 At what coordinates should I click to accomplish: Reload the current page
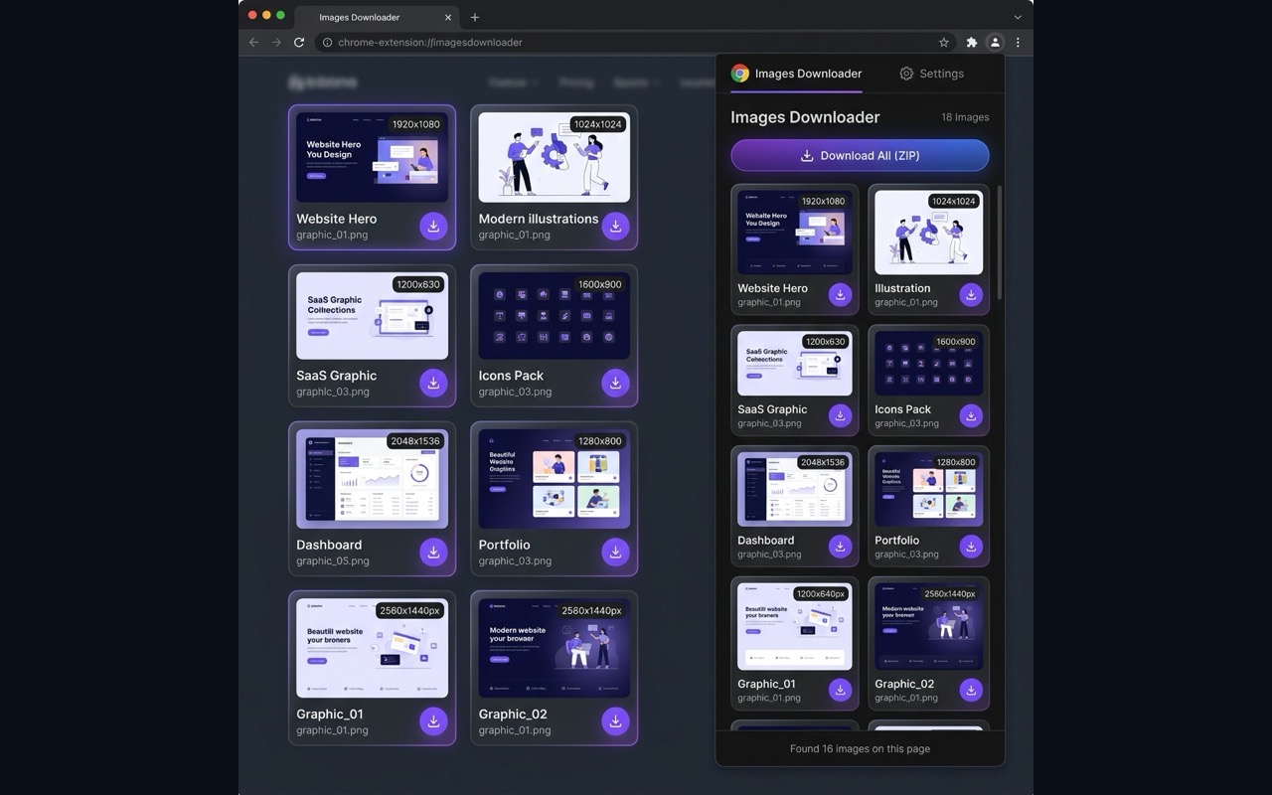299,43
